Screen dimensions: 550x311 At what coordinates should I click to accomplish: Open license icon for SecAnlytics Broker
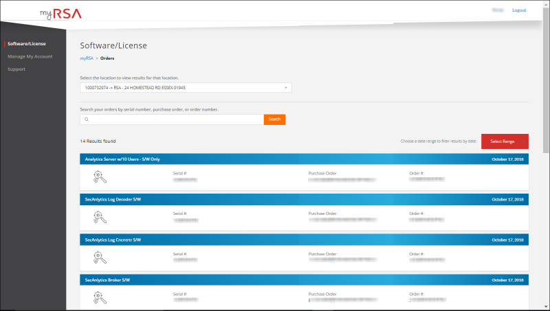click(100, 298)
